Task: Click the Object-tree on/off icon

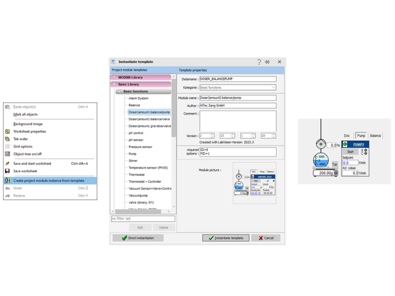Action: [x=8, y=154]
